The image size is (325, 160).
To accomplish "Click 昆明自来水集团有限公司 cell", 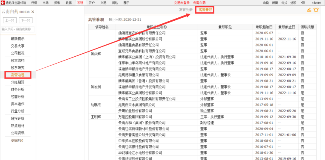I will [x=157, y=105].
